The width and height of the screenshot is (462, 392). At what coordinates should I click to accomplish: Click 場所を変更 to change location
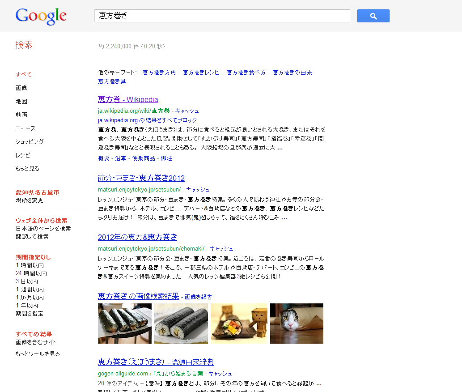[30, 200]
